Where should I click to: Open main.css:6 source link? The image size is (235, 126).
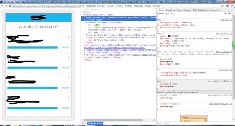click(226, 20)
